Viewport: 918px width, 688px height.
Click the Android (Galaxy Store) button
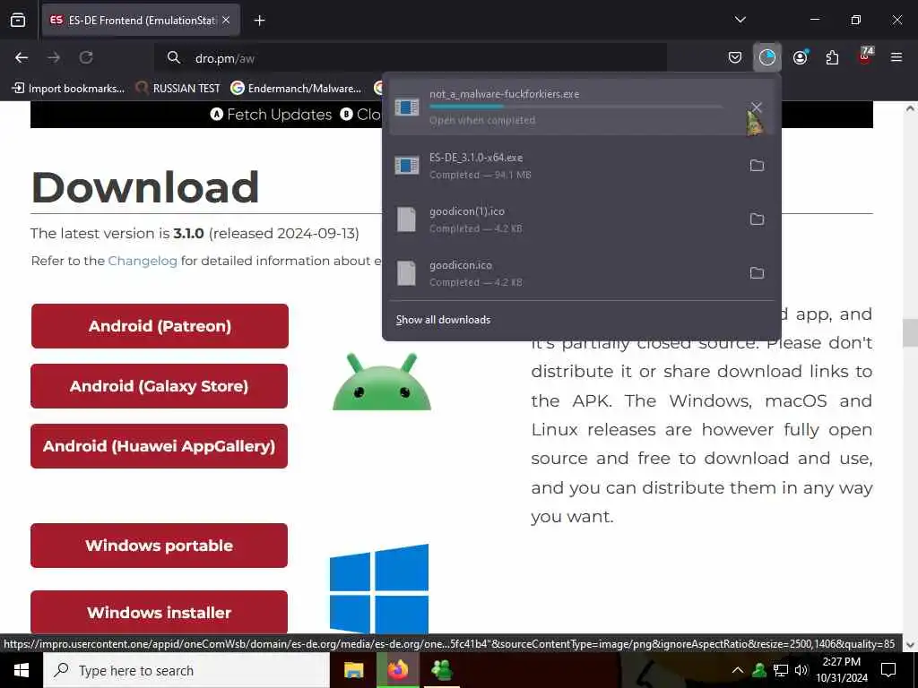(x=160, y=386)
